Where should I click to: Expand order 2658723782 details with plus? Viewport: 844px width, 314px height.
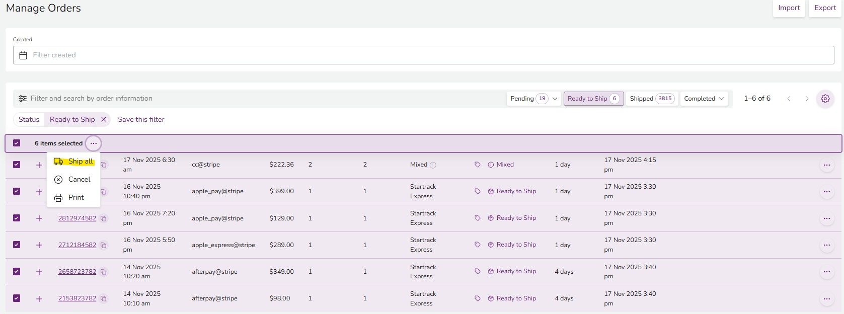click(x=39, y=272)
